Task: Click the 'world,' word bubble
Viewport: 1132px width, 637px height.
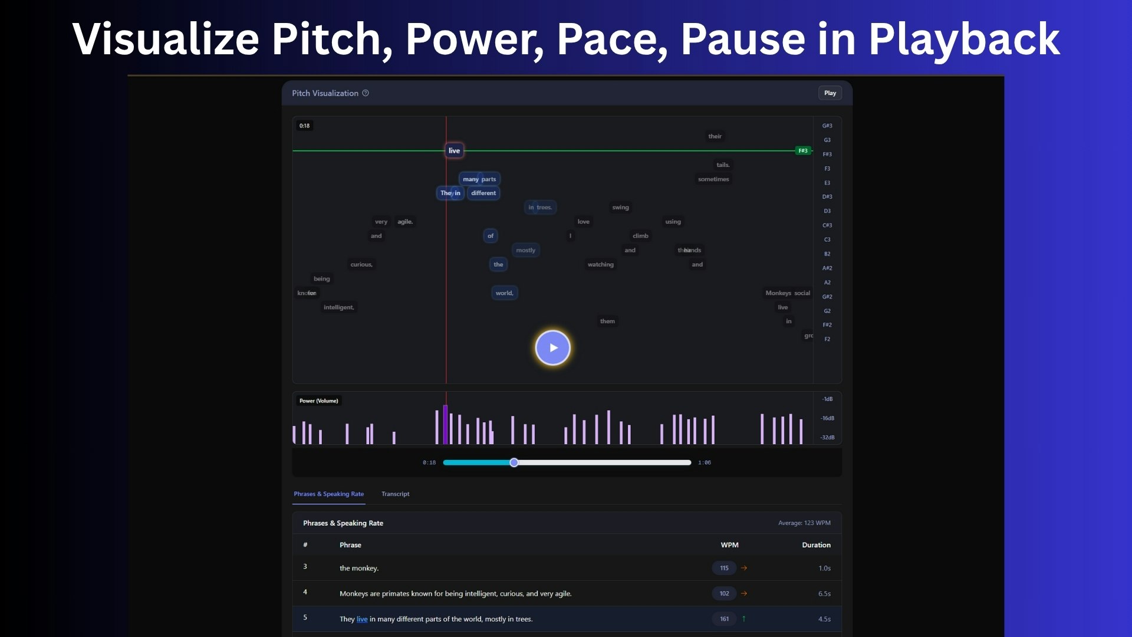Action: coord(504,293)
